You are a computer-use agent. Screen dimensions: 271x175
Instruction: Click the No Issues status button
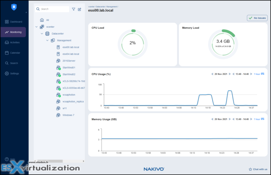point(257,18)
